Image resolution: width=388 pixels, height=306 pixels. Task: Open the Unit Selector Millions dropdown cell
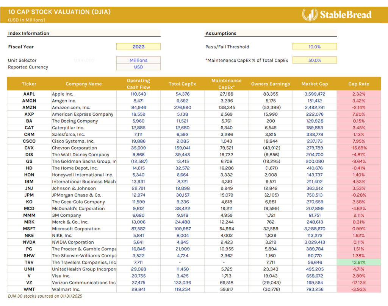click(x=138, y=60)
